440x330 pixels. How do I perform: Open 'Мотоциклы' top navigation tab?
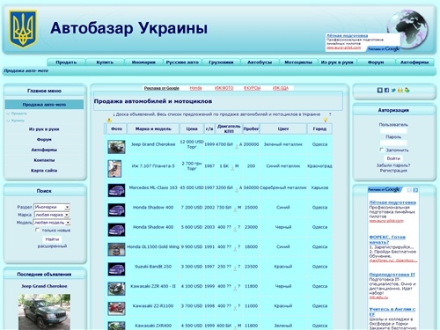pos(298,62)
